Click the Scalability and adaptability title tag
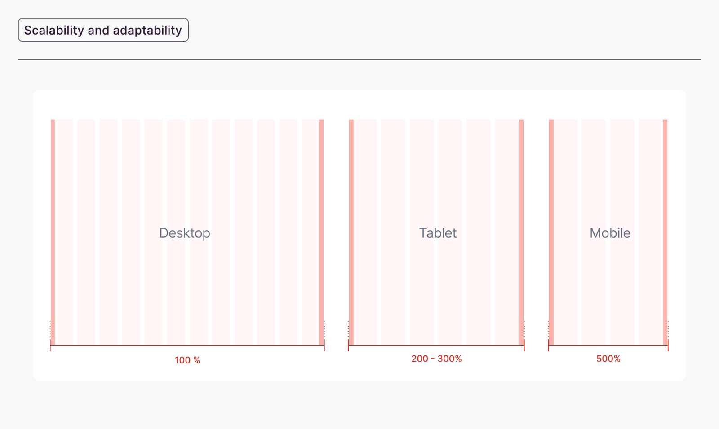 point(103,30)
